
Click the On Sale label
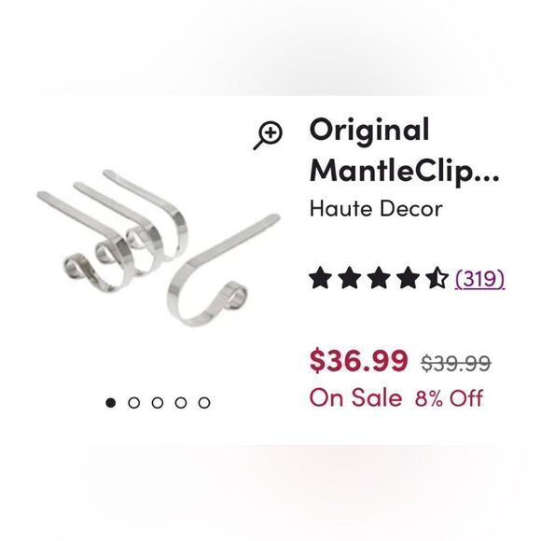pyautogui.click(x=355, y=397)
